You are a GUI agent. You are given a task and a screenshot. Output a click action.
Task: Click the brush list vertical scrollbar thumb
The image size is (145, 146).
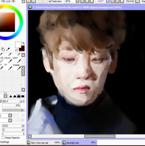[23, 71]
